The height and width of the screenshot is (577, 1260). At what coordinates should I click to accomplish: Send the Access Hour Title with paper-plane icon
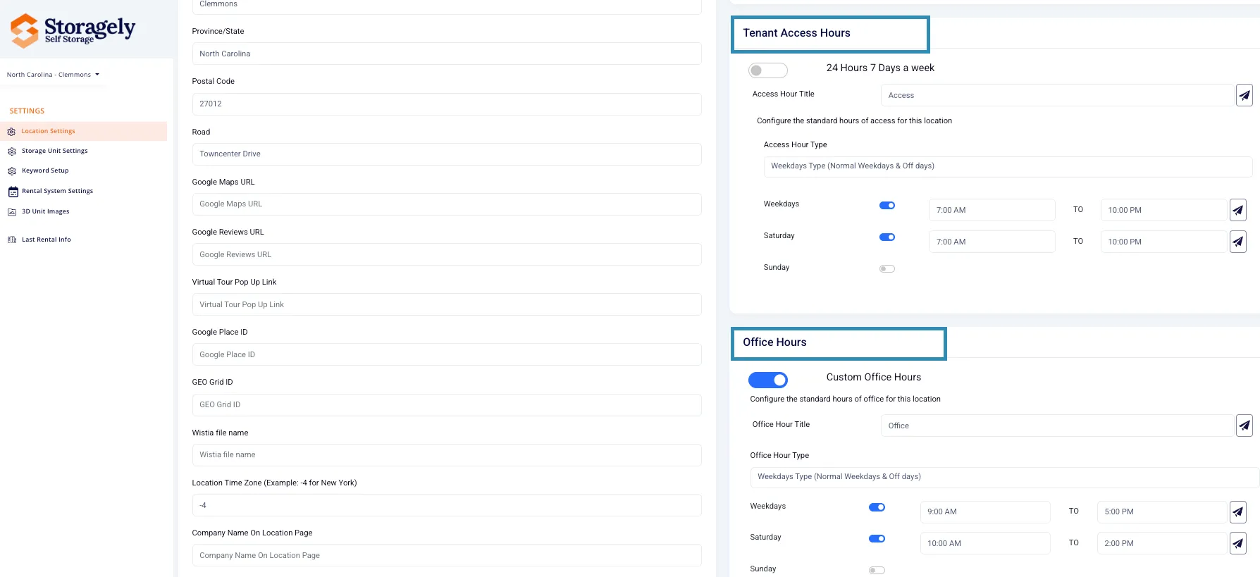click(1244, 95)
